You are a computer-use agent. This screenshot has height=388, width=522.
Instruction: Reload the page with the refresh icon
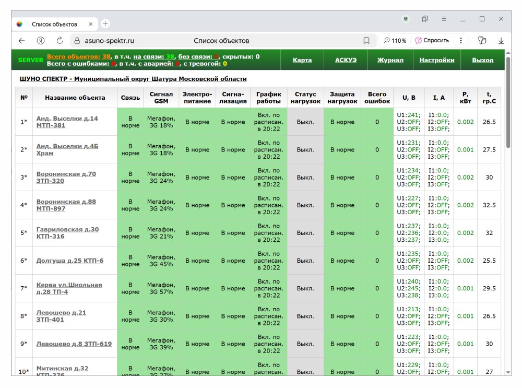click(60, 41)
